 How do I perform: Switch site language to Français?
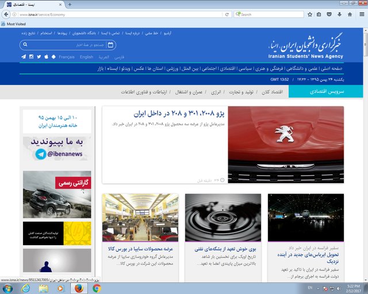click(67, 57)
